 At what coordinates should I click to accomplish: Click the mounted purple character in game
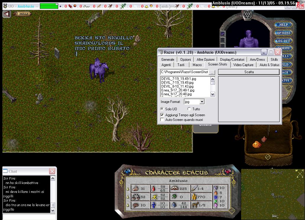(x=98, y=70)
